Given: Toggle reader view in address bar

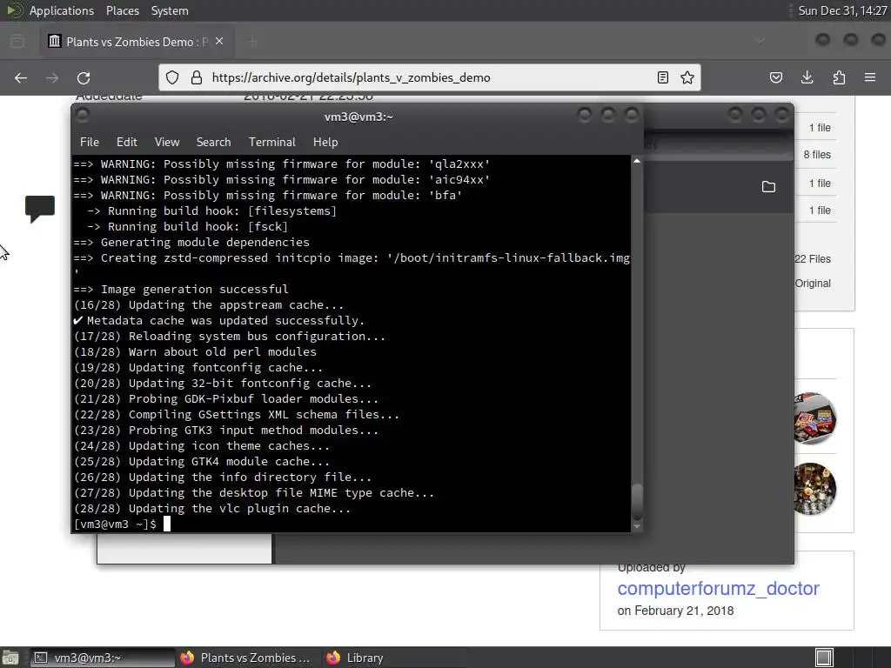Looking at the screenshot, I should click(662, 77).
